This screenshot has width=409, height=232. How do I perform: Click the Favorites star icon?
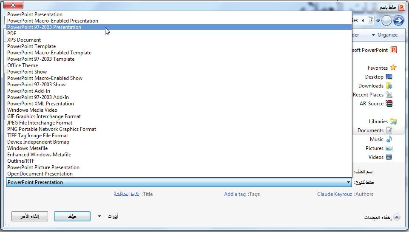[x=393, y=68]
